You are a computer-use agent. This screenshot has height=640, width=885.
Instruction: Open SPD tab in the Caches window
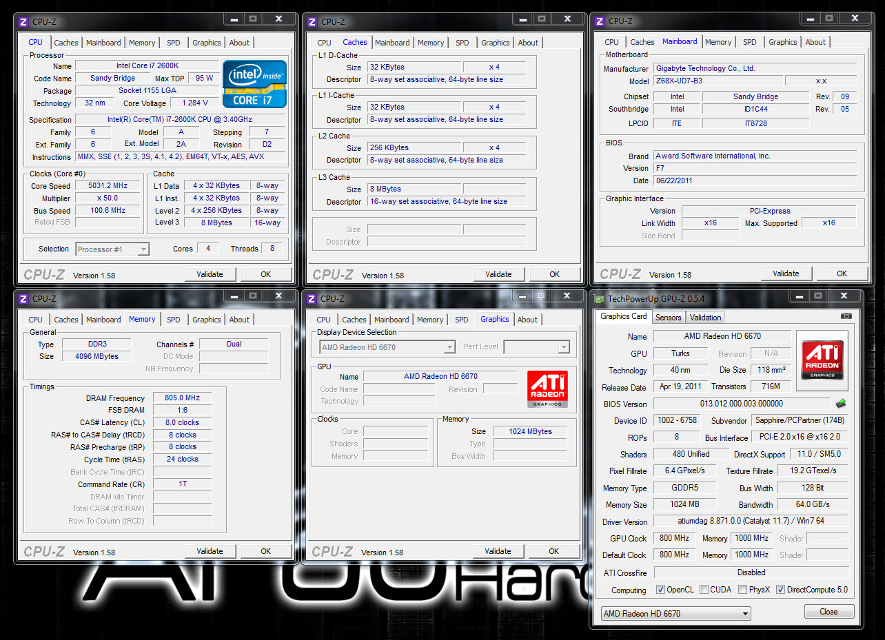(x=462, y=43)
